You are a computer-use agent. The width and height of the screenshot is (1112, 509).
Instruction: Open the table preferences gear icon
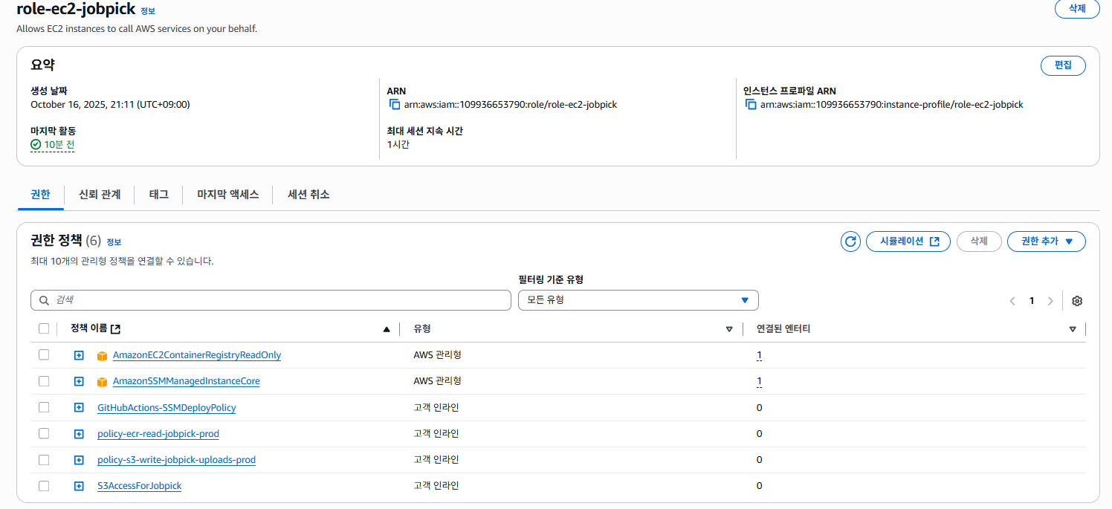(x=1077, y=301)
